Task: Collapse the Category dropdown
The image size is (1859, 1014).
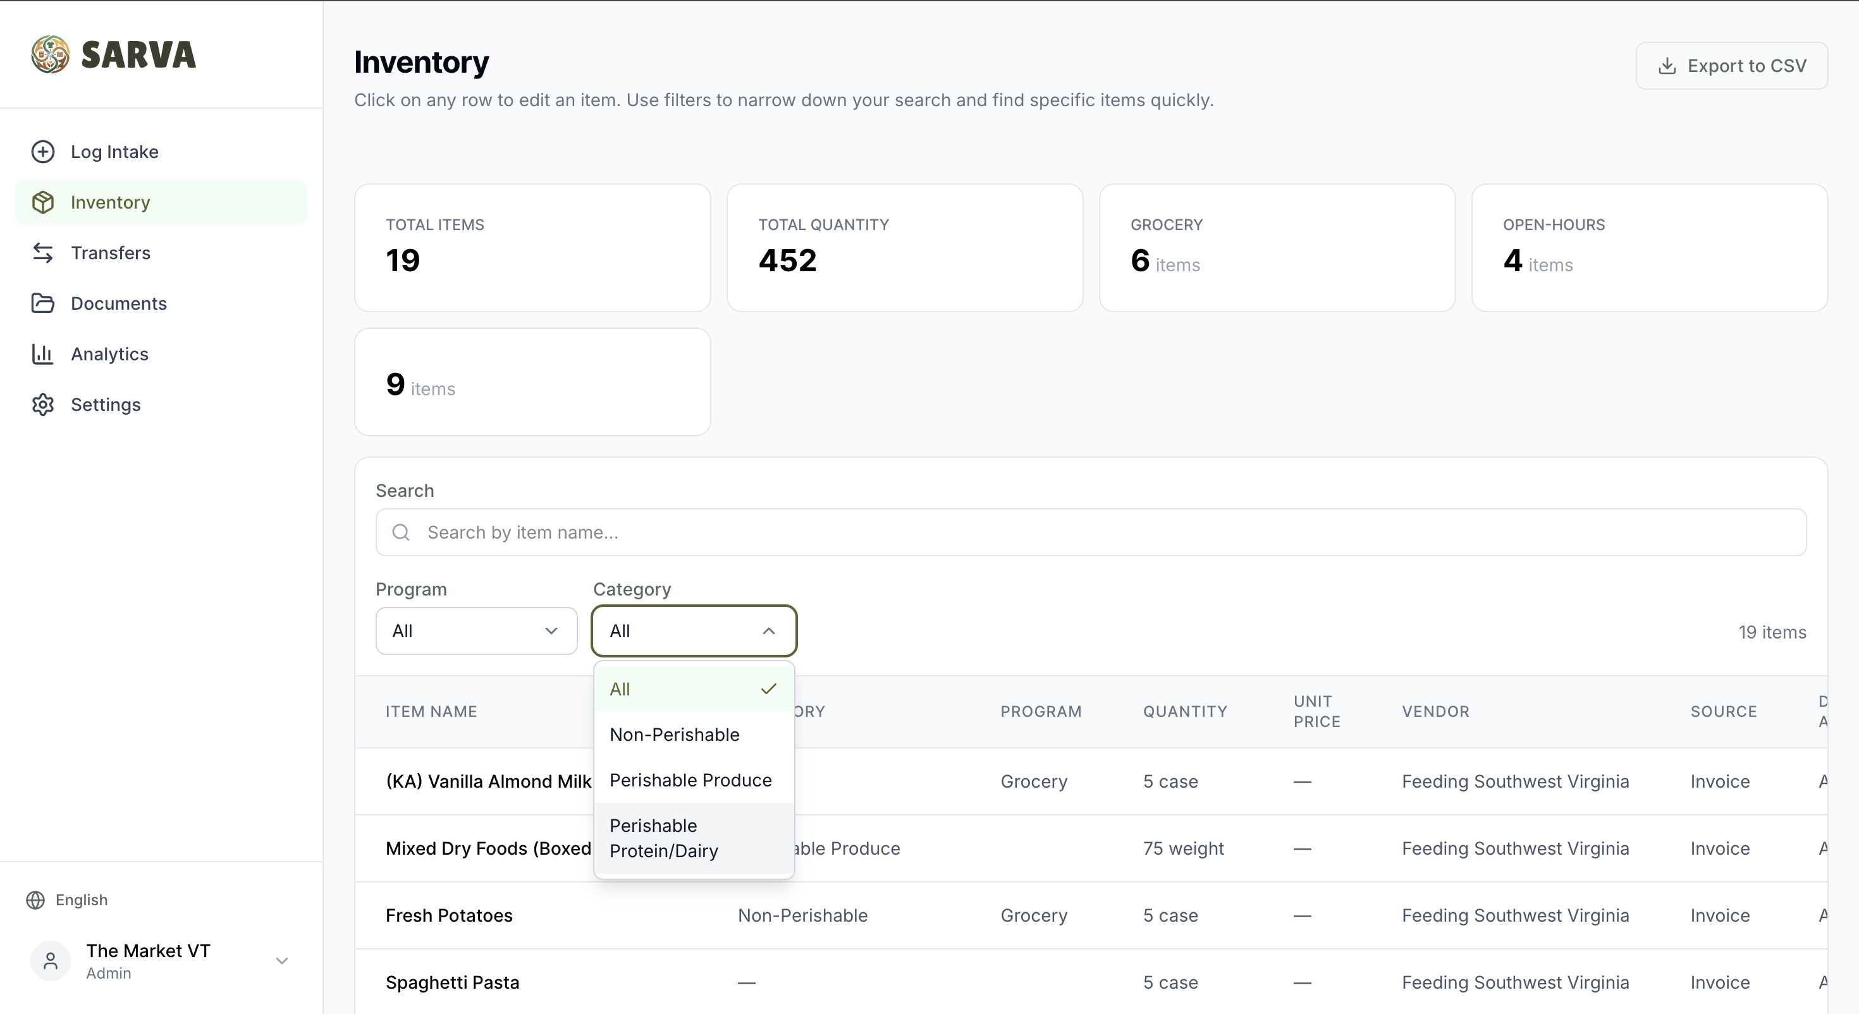Action: (693, 631)
